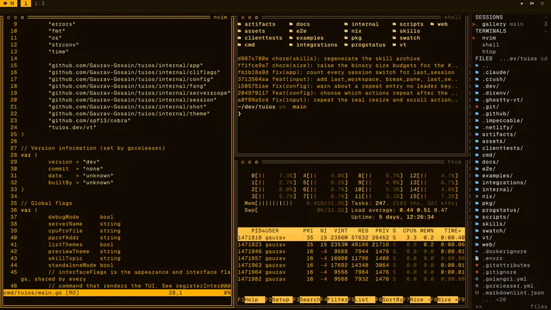
Task: Click F3 Search in htop footer
Action: pos(306,300)
